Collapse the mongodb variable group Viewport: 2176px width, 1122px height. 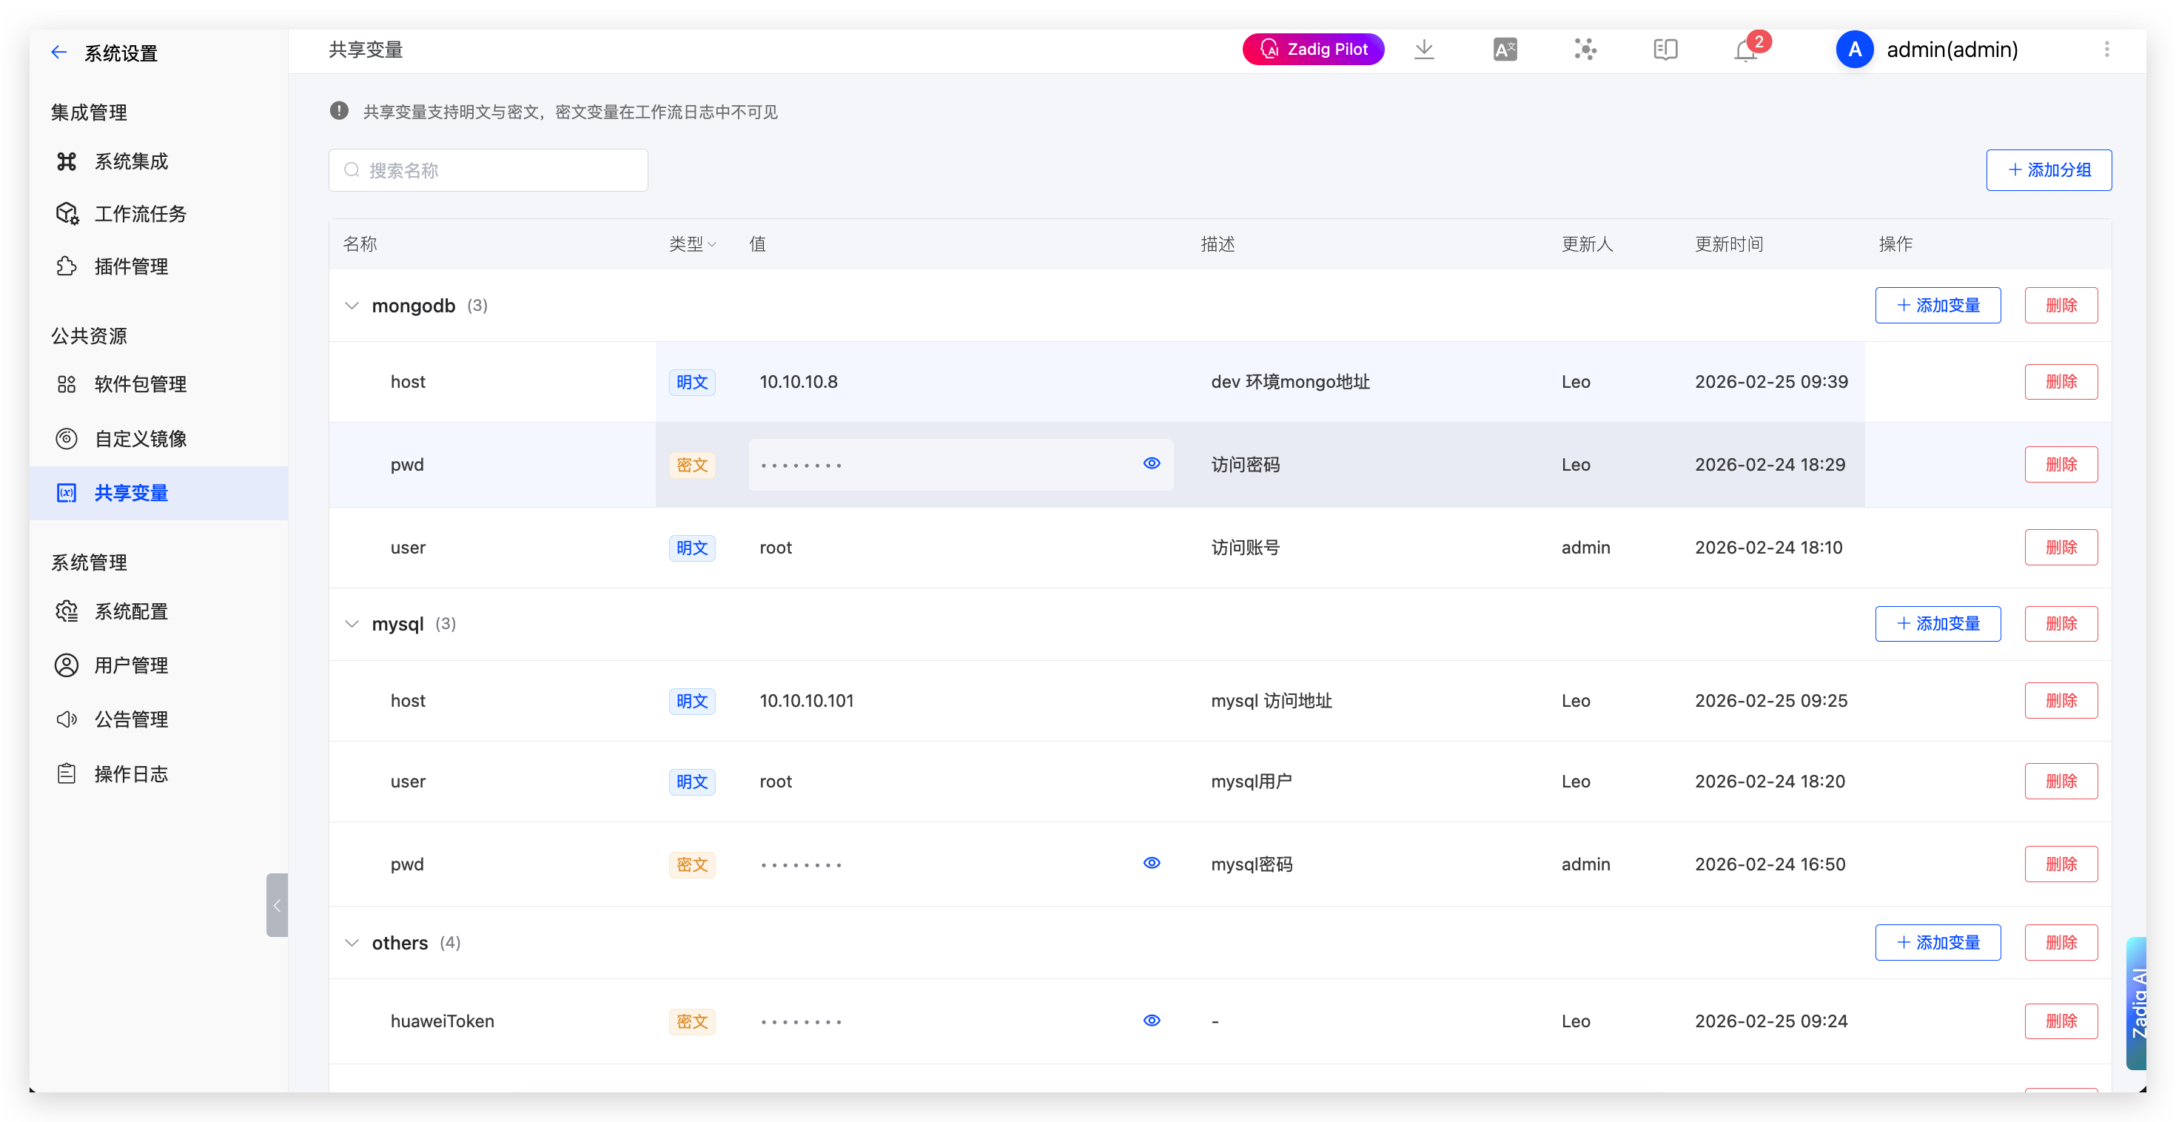click(352, 305)
